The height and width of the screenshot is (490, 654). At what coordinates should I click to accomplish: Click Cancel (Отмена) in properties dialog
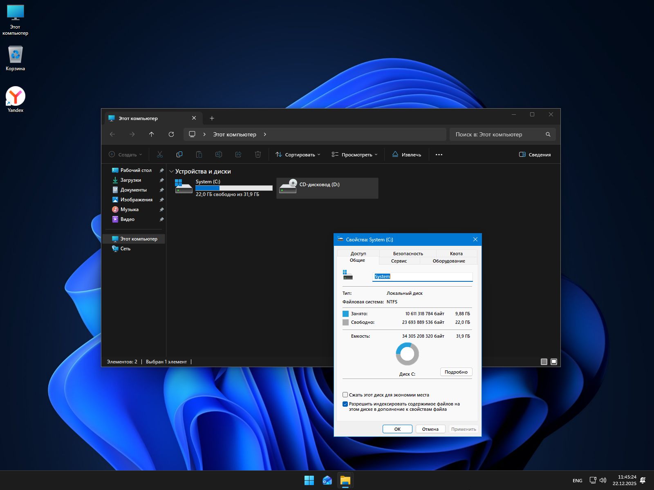[x=430, y=429]
